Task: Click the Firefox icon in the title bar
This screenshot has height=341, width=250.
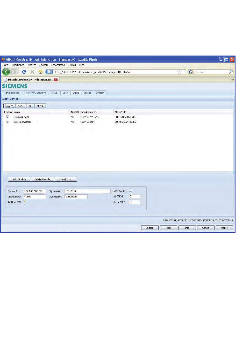Action: coord(3,59)
